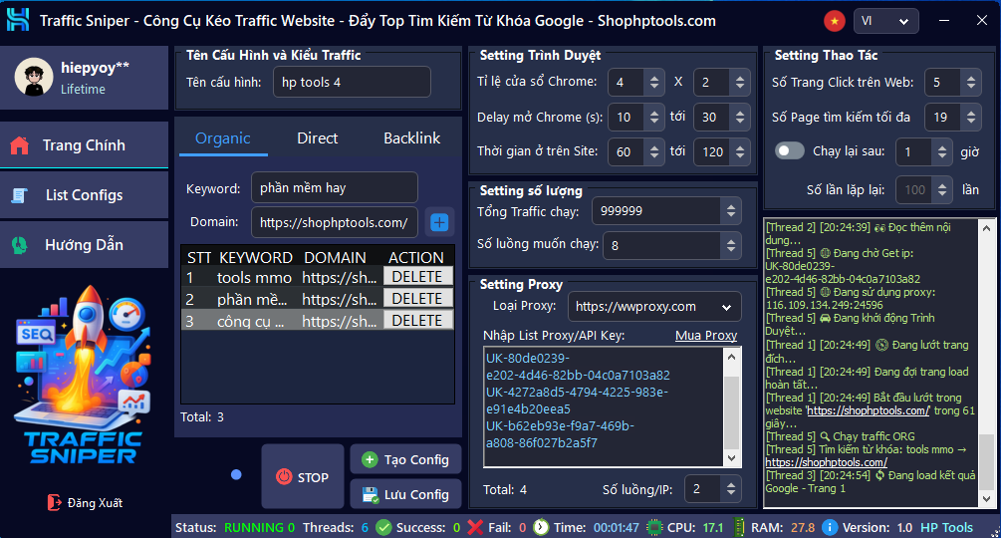The height and width of the screenshot is (538, 1001).
Task: Click the home icon beside Trang Chính
Action: point(20,145)
